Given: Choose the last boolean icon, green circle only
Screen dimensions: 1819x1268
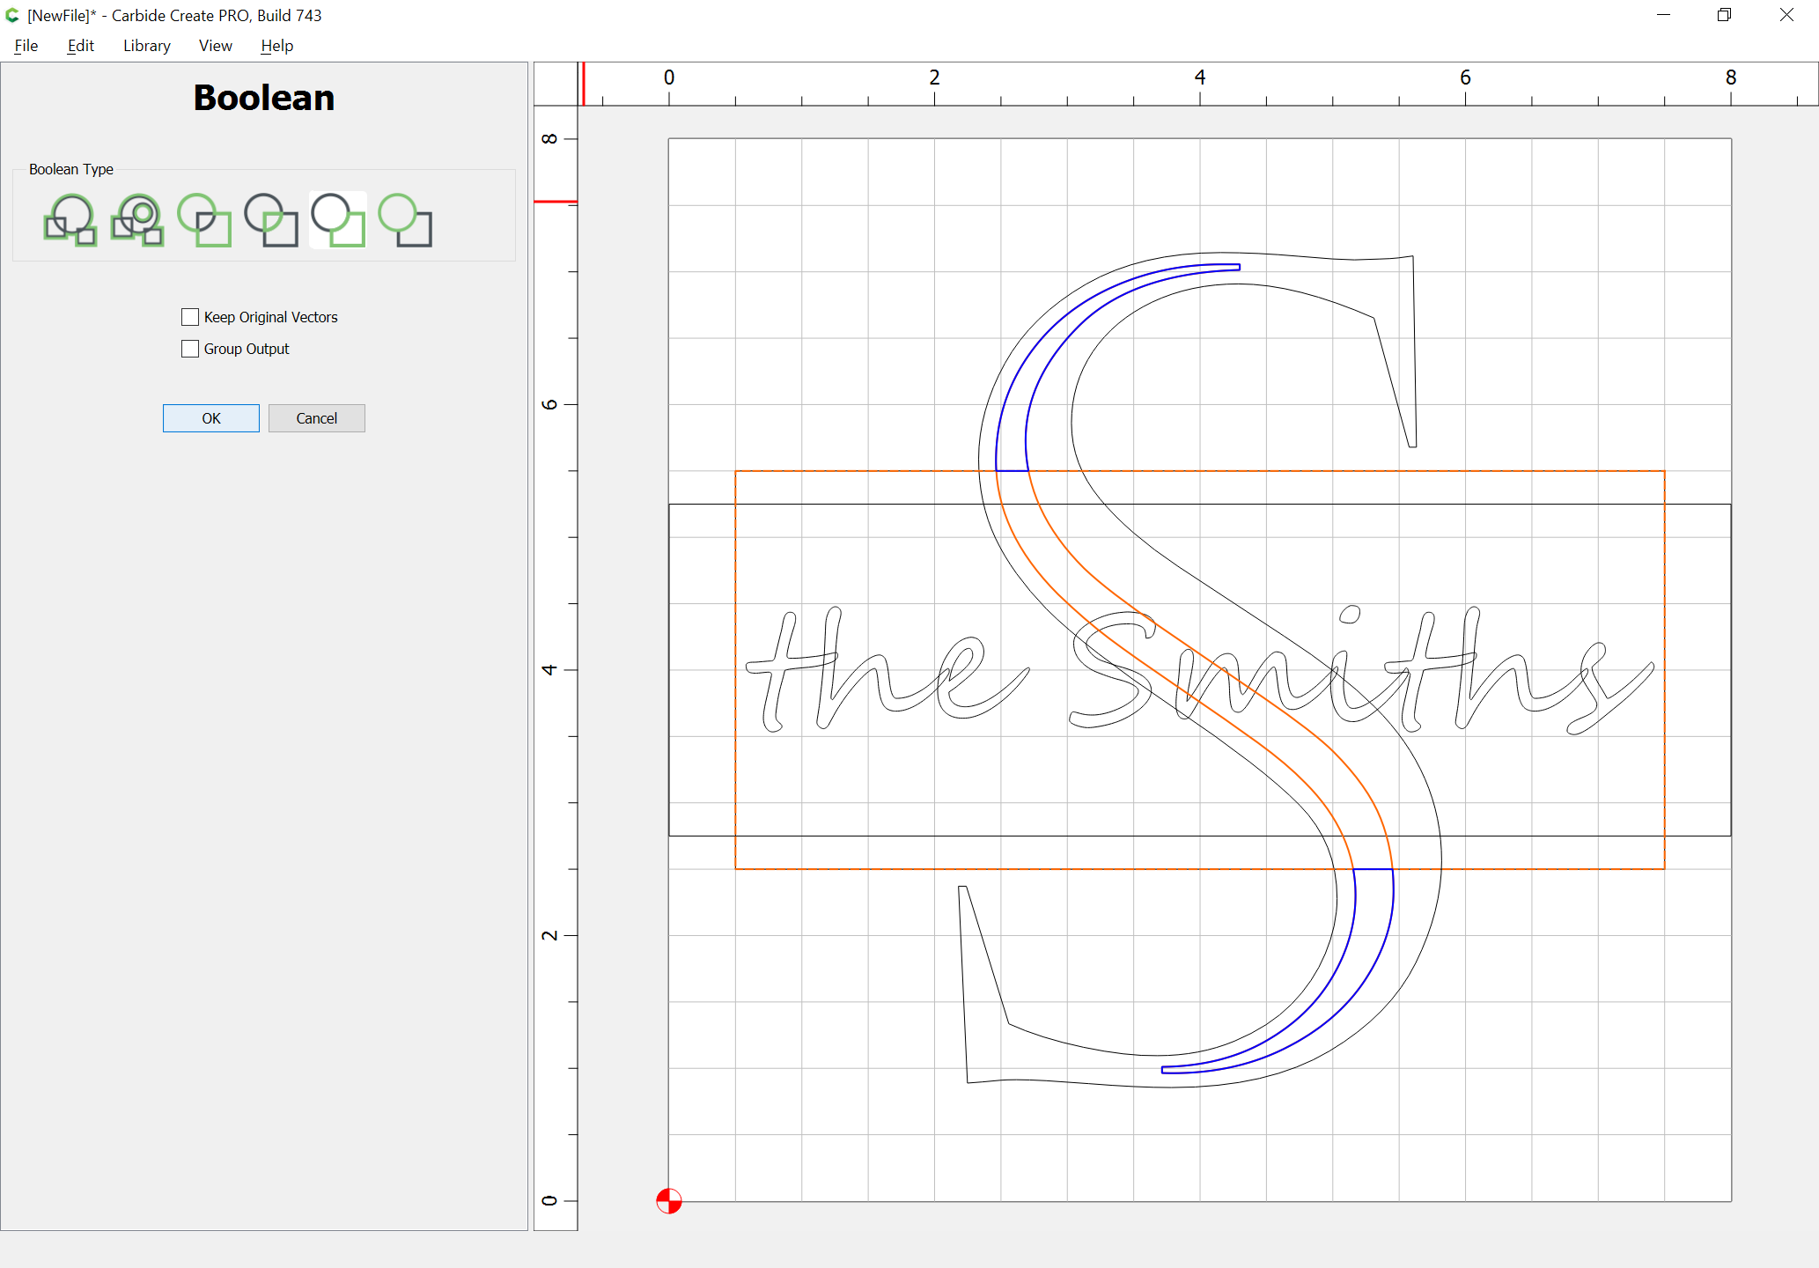Looking at the screenshot, I should point(405,220).
